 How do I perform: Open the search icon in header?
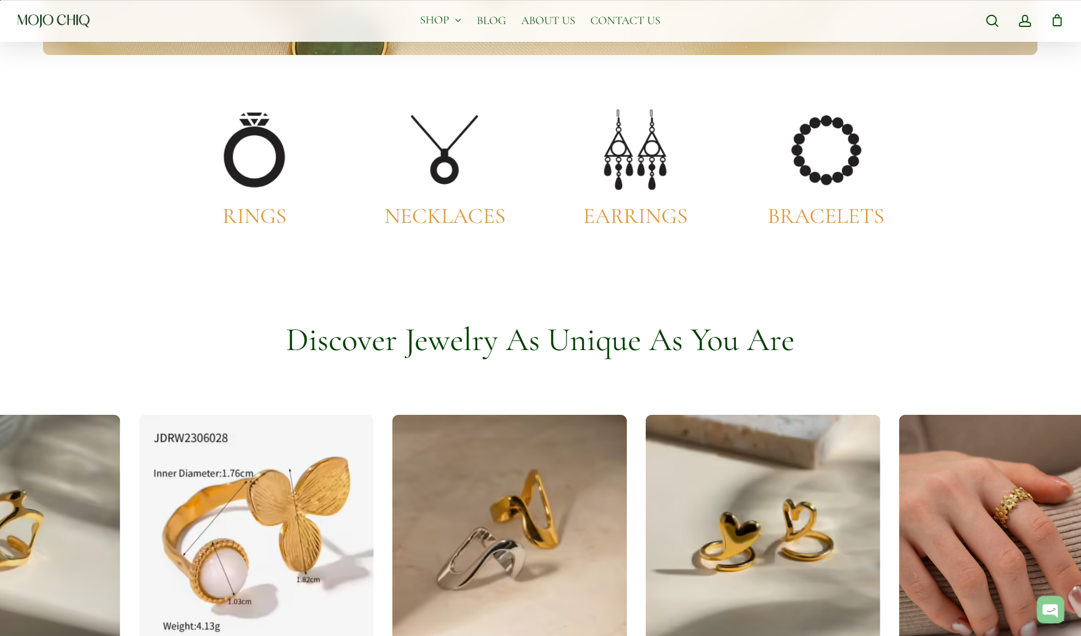tap(992, 21)
